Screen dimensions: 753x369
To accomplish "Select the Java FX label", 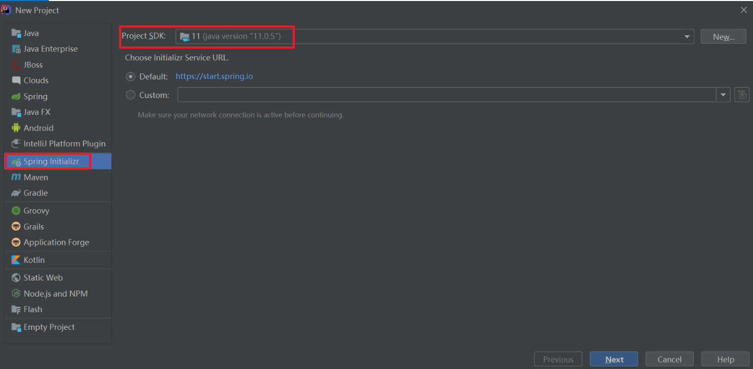I will 37,112.
